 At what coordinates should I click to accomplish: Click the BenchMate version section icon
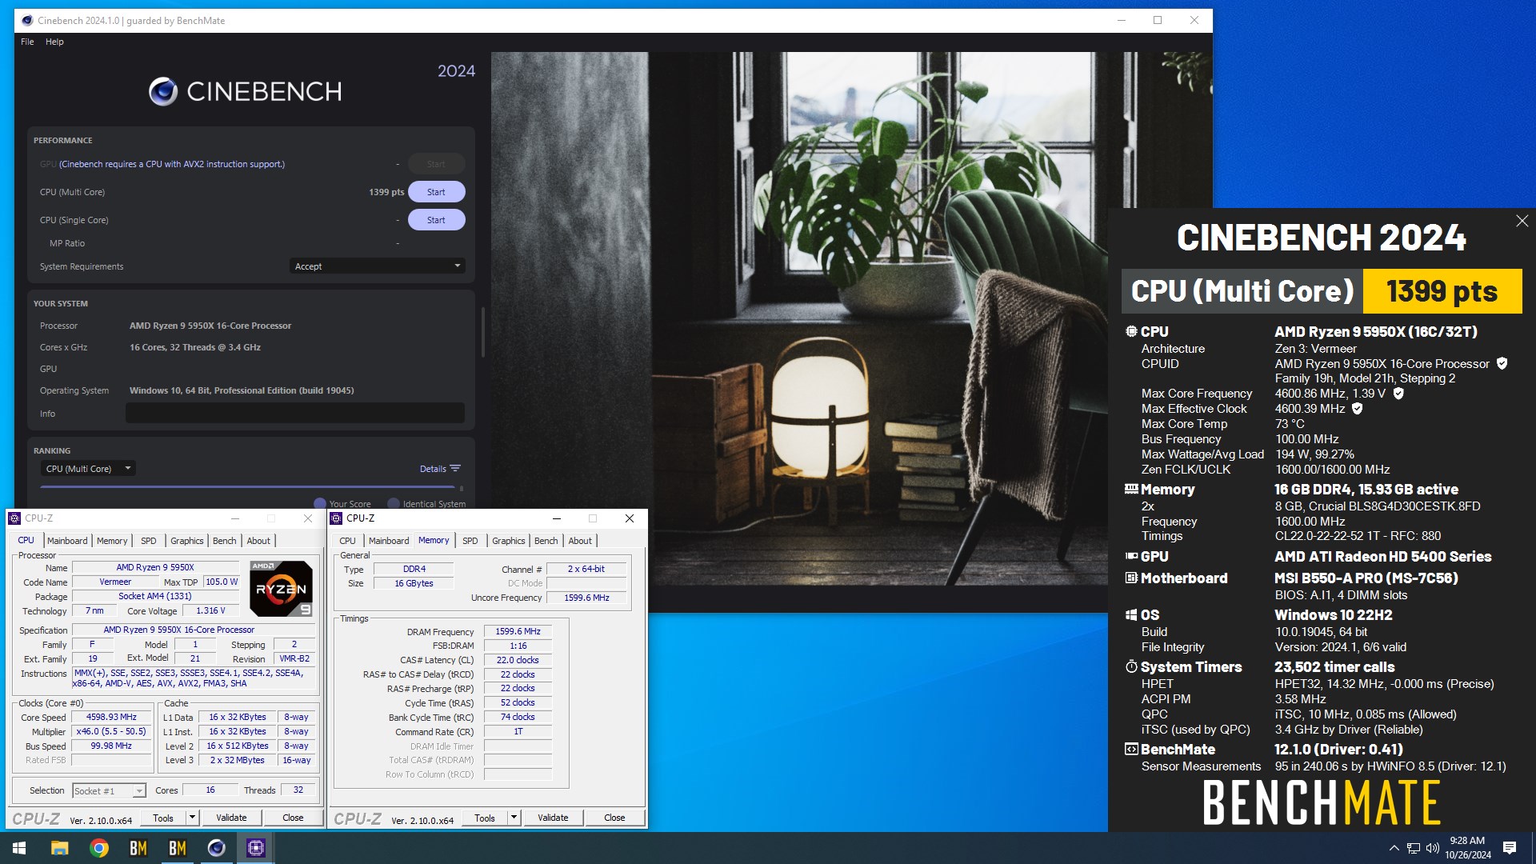point(1131,749)
